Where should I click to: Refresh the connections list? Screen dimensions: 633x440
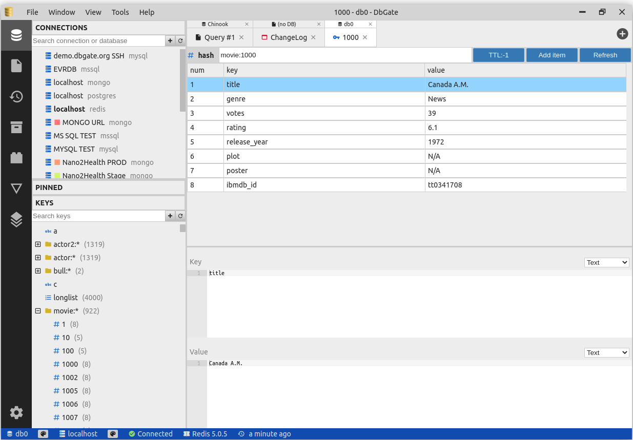click(180, 40)
